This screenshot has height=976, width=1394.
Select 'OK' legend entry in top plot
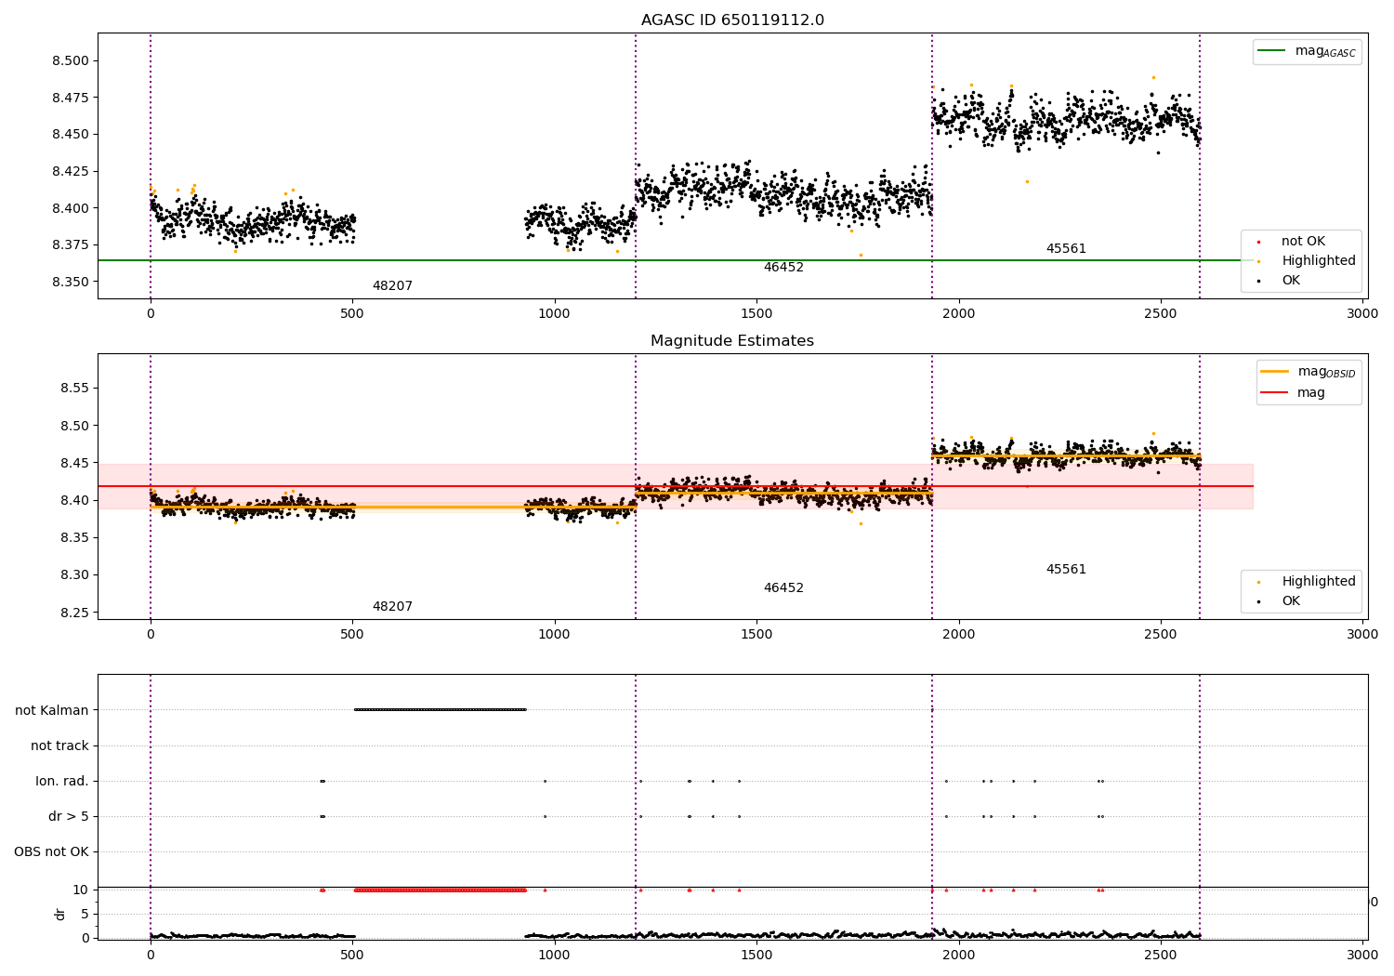tap(1291, 281)
